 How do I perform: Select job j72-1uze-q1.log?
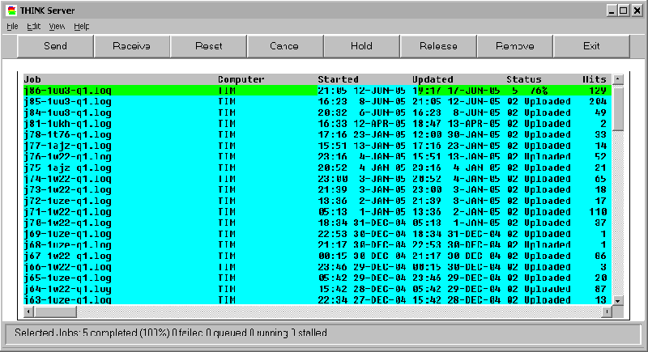[x=317, y=201]
